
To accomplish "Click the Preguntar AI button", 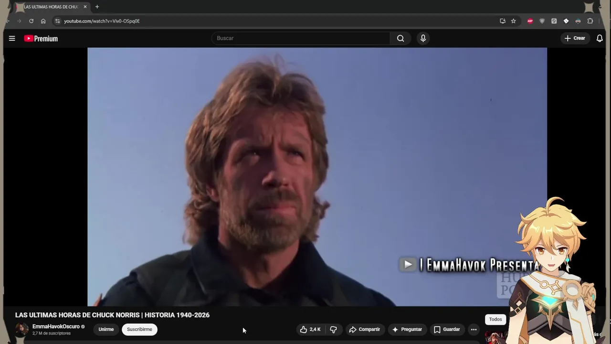I will [407, 329].
